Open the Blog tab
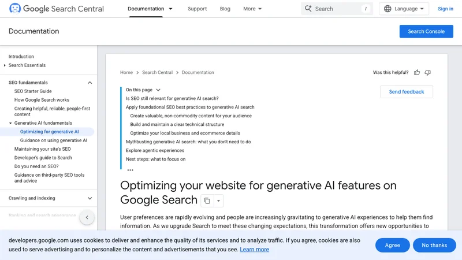Viewport: 462px width, 260px height. [x=225, y=9]
